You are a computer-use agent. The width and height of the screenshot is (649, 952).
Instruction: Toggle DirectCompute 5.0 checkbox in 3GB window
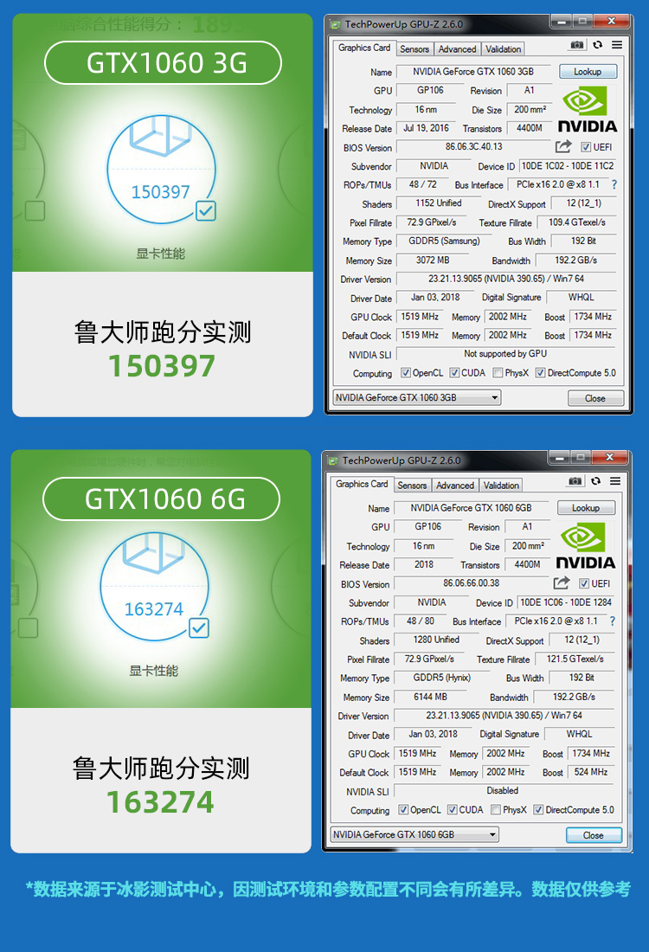(540, 373)
